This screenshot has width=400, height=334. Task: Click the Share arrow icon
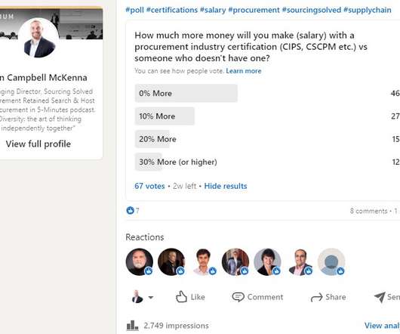316,298
